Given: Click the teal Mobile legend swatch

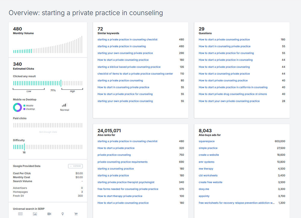Looking at the screenshot, I should pyautogui.click(x=24, y=106).
